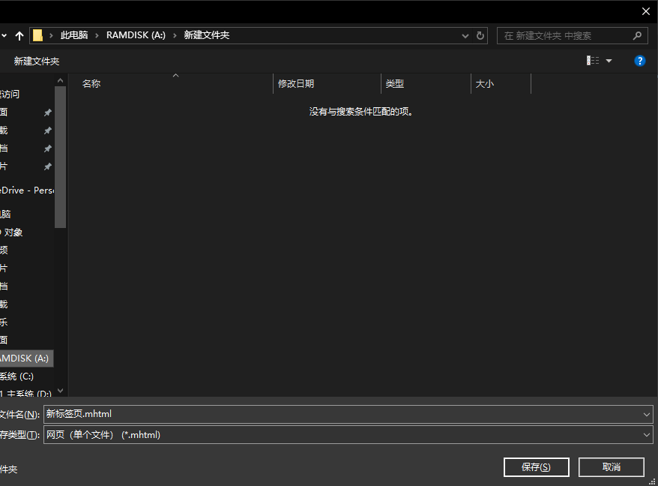The image size is (658, 486).
Task: Click the topmost pin icon in sidebar
Action: click(47, 112)
